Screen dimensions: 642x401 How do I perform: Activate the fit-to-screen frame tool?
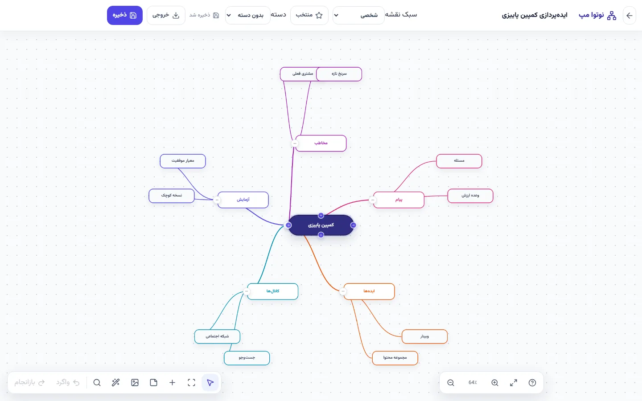click(x=191, y=383)
